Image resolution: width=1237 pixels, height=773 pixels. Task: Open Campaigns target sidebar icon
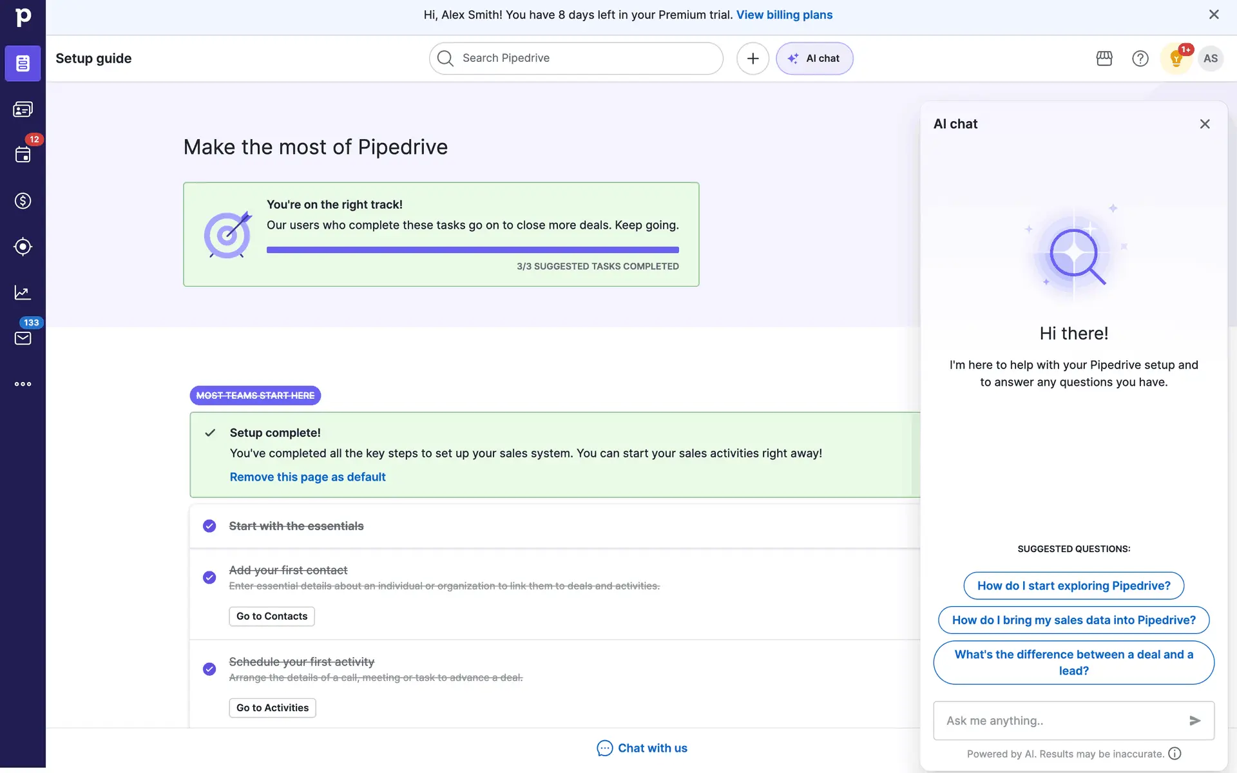pyautogui.click(x=23, y=247)
